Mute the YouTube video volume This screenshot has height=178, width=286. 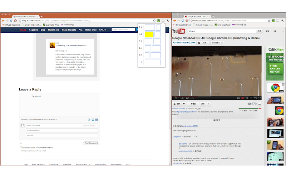pyautogui.click(x=182, y=98)
